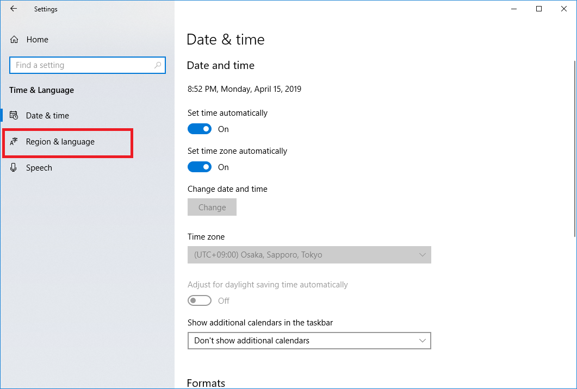The height and width of the screenshot is (389, 577).
Task: Open Region & language settings
Action: (x=87, y=142)
